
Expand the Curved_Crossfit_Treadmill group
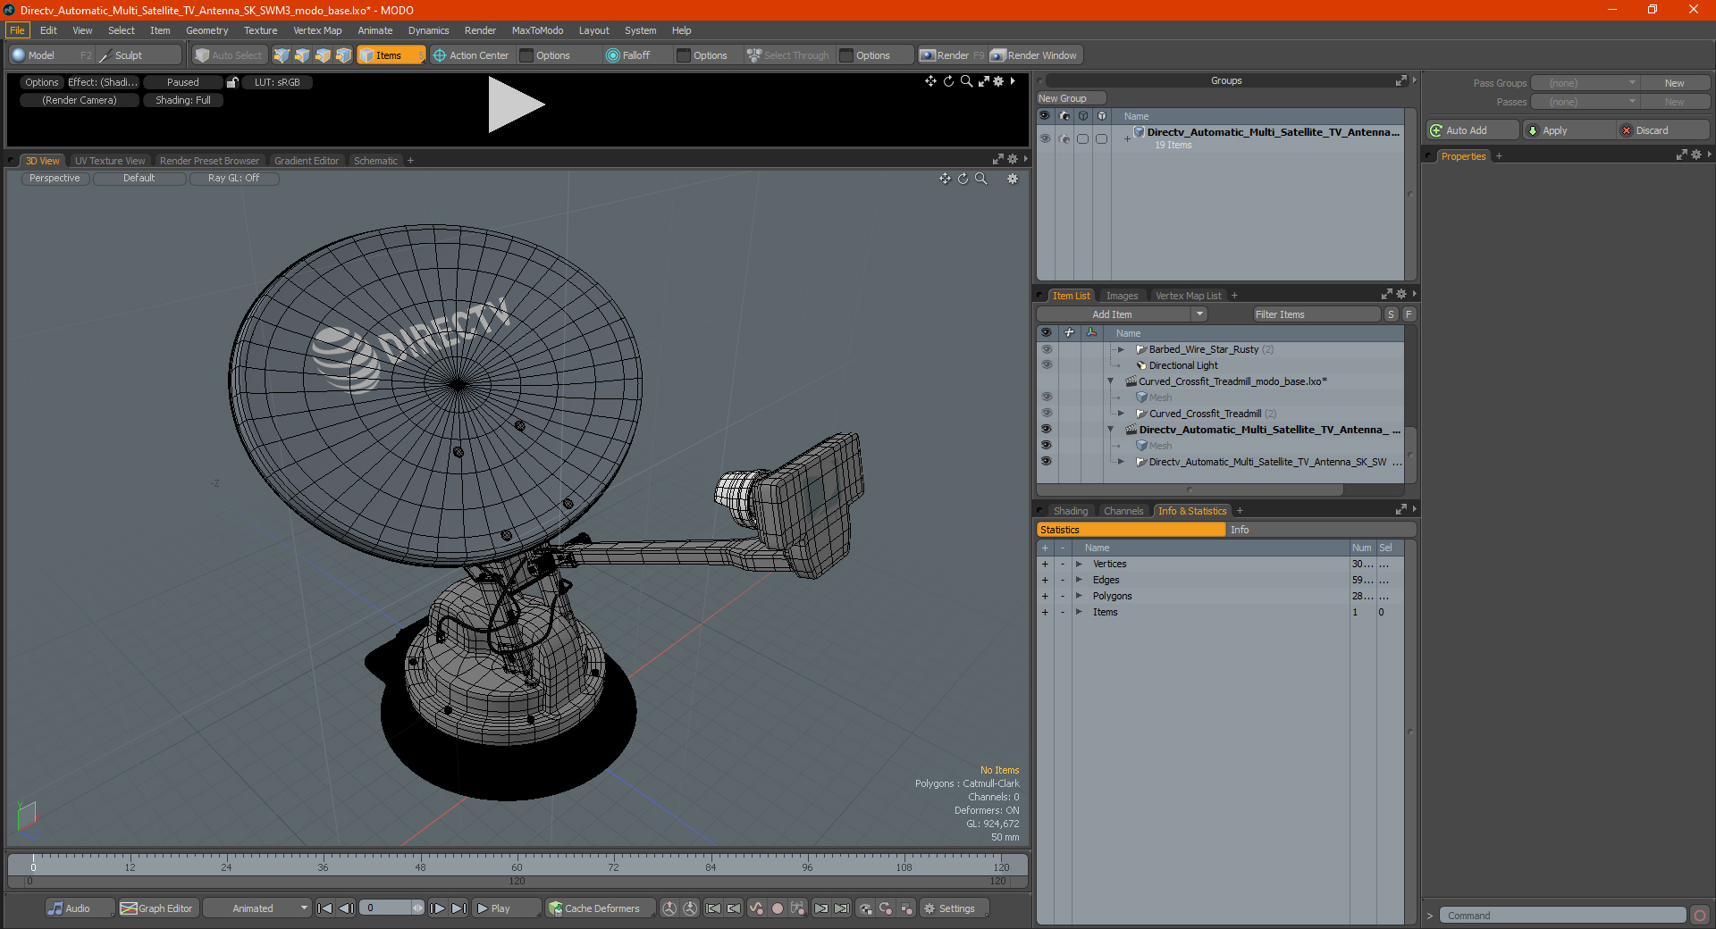point(1121,414)
